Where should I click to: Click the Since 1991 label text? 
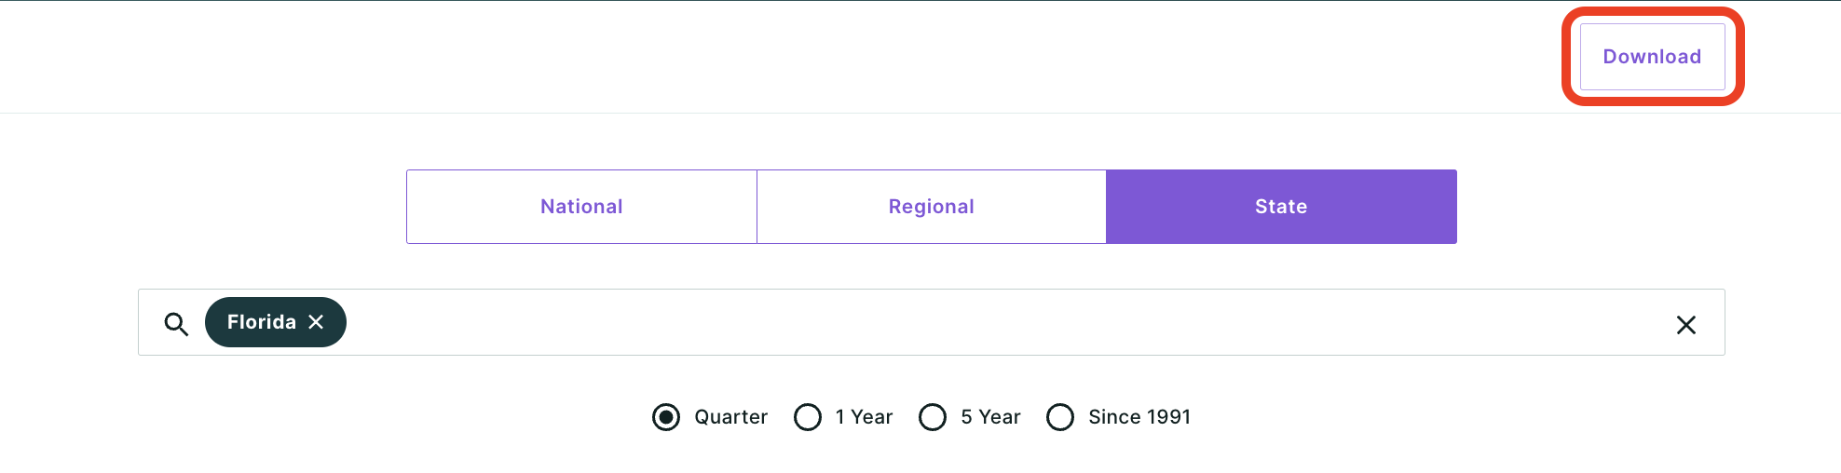[1139, 417]
